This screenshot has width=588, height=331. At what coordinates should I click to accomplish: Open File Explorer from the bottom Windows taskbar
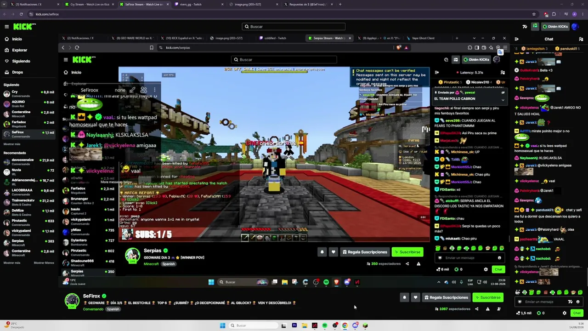pyautogui.click(x=304, y=325)
